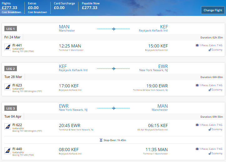The width and height of the screenshot is (226, 162).
Task: Click the seat icon for FI 440 Economy
Action: [x=210, y=153]
